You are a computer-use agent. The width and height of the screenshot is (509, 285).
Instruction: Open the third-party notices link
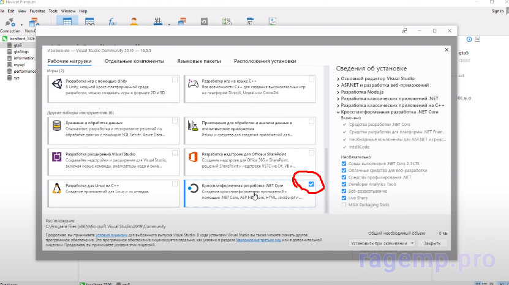tap(258, 240)
